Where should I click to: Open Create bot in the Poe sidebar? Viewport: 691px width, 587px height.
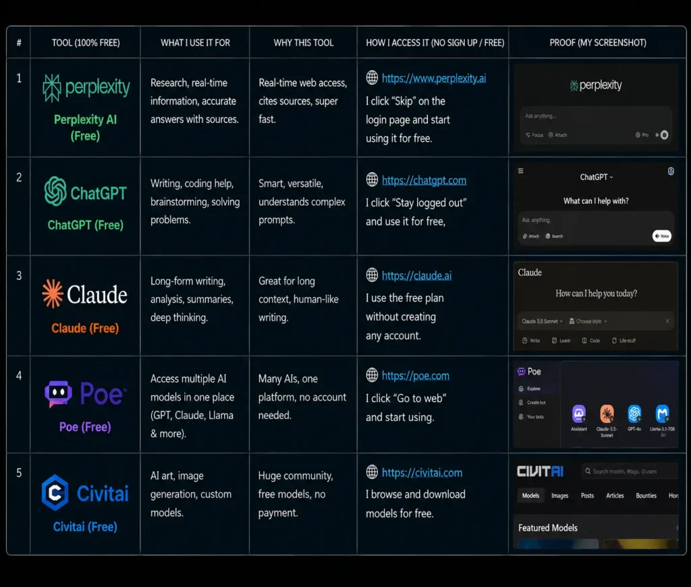(x=532, y=402)
